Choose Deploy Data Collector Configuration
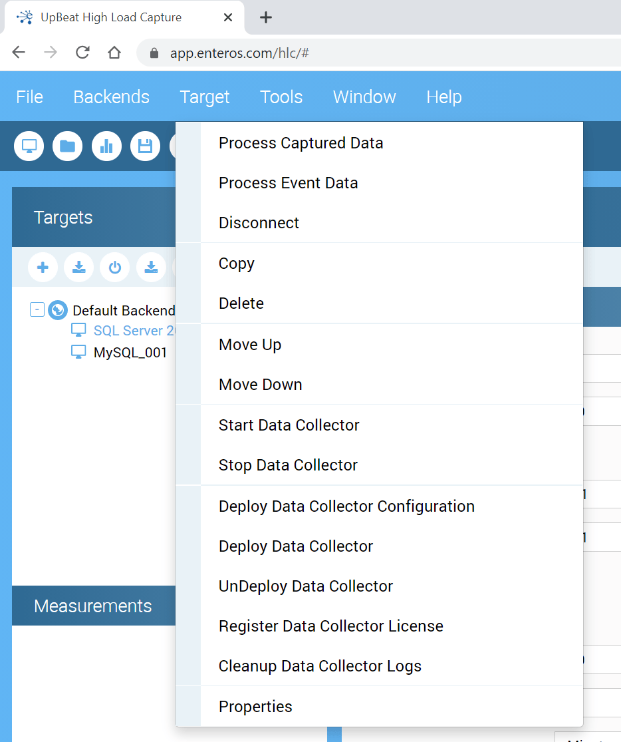This screenshot has height=742, width=621. click(346, 506)
